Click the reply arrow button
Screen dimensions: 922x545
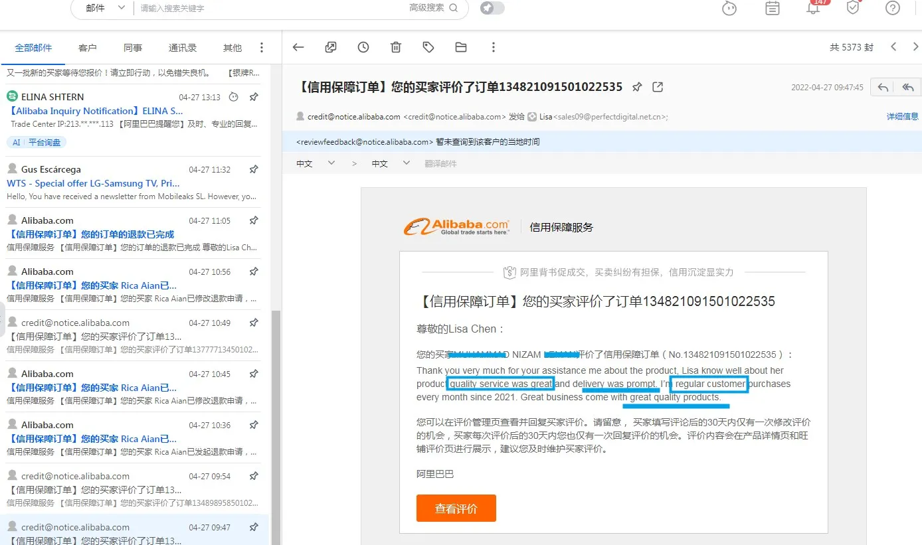[x=883, y=87]
